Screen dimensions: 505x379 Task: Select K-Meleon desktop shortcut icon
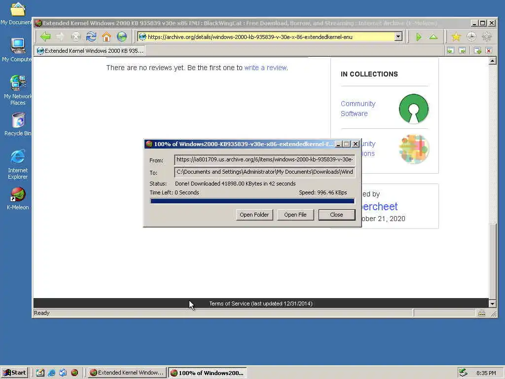(18, 198)
